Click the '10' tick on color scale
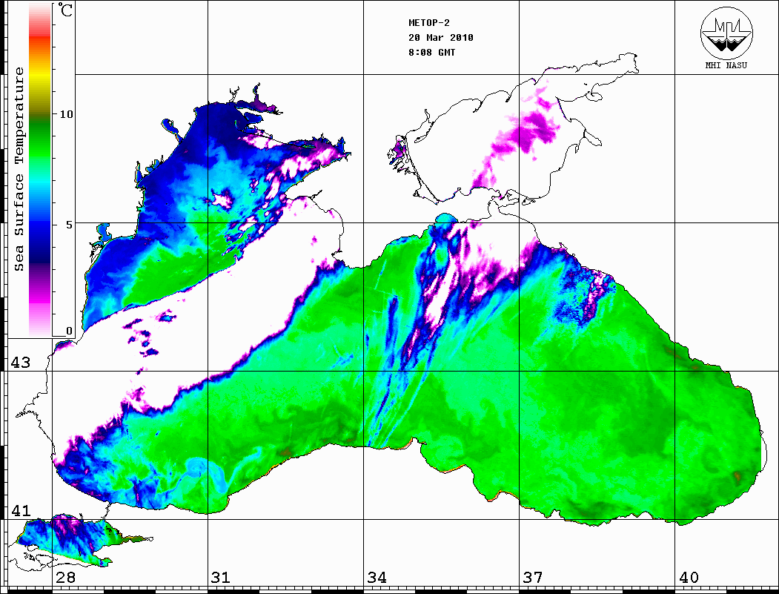This screenshot has height=594, width=779. pyautogui.click(x=66, y=114)
